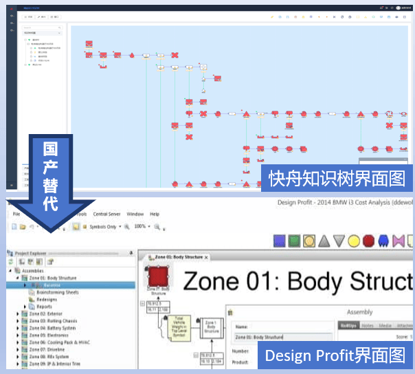
Task: Select Zone 07: Driveline
Action: pos(47,349)
